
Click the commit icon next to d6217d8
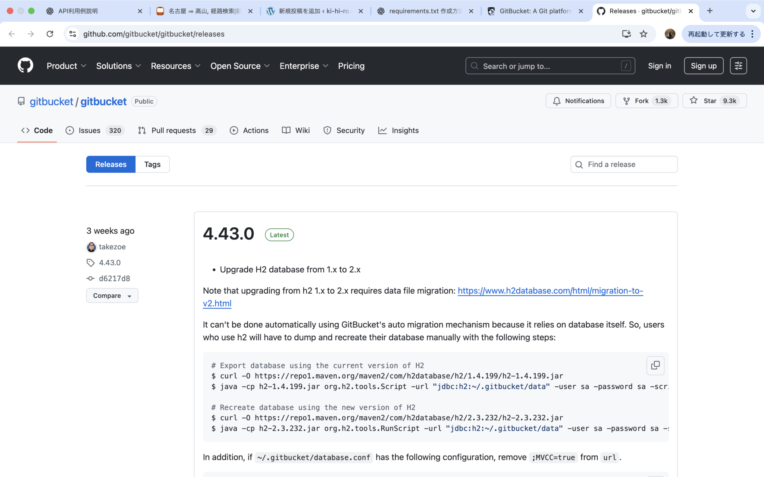coord(90,278)
